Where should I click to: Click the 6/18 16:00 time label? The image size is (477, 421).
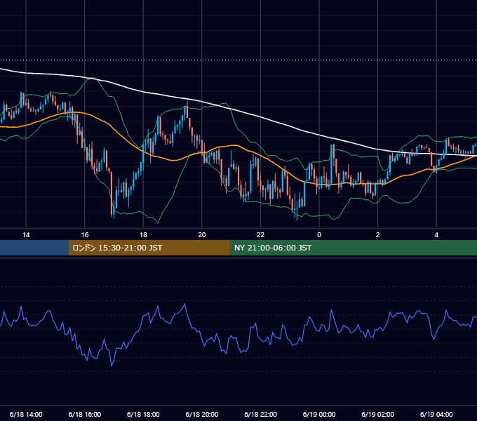click(x=85, y=414)
